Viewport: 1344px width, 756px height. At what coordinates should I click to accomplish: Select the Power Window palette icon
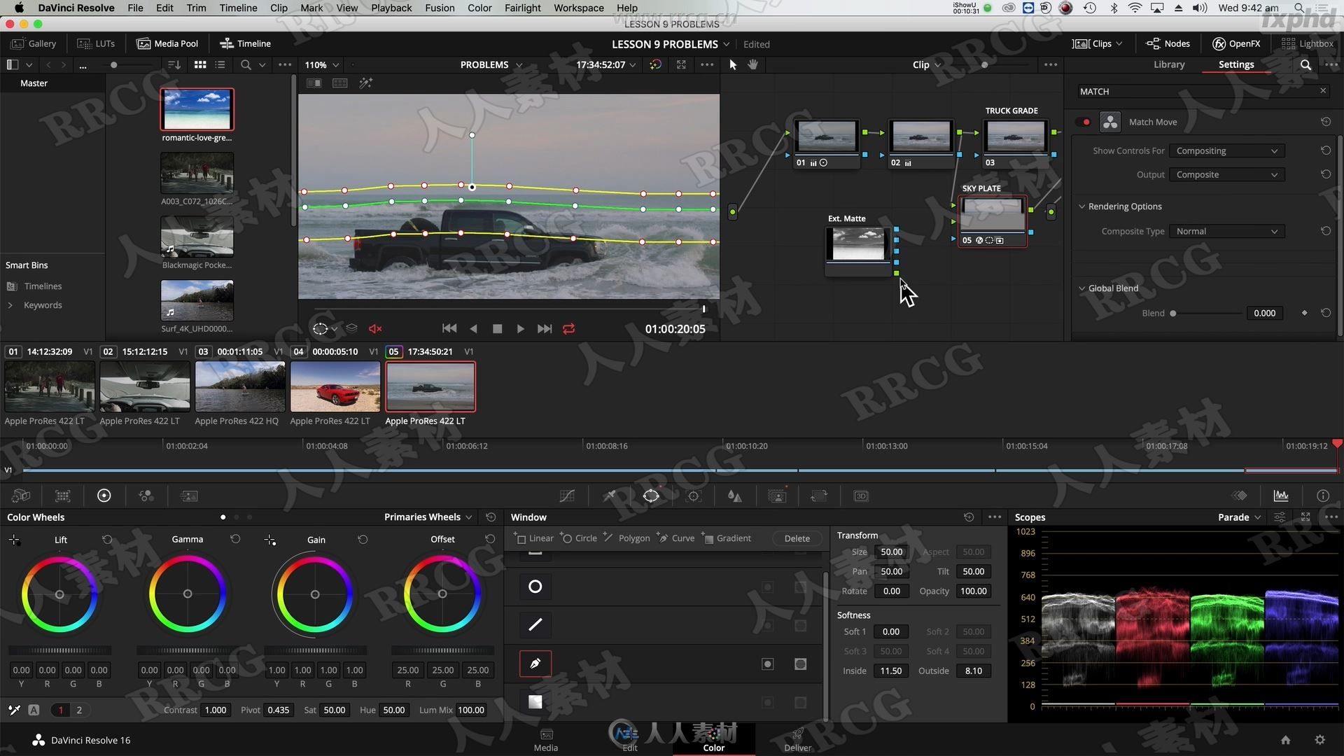point(651,496)
